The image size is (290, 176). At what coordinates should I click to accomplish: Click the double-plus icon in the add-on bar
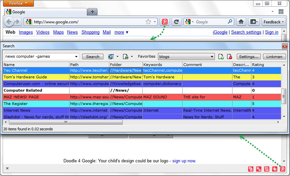coord(258,169)
